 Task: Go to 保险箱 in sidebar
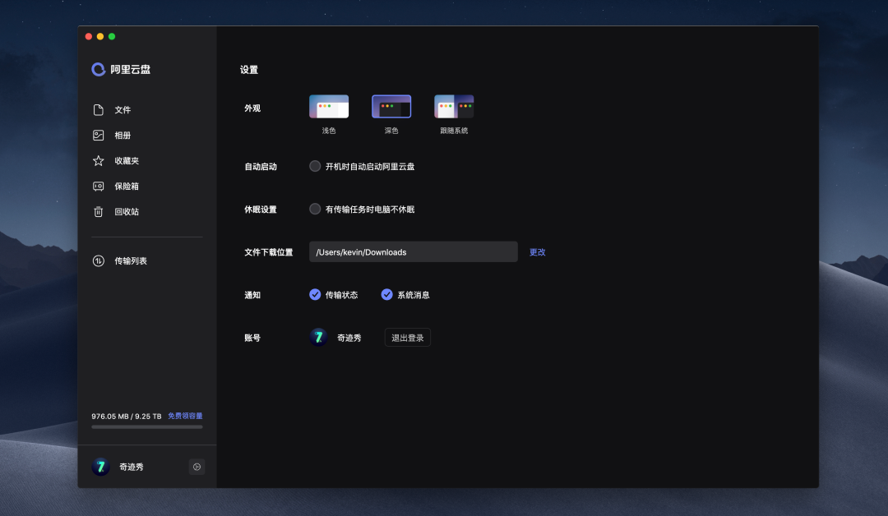pyautogui.click(x=127, y=187)
